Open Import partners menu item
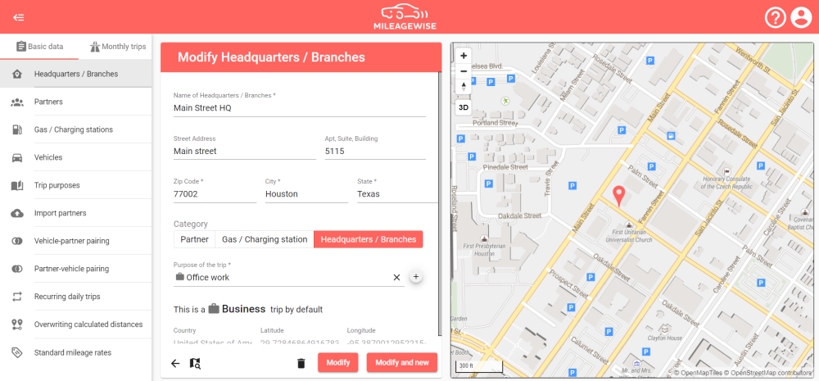The width and height of the screenshot is (819, 381). [x=75, y=213]
